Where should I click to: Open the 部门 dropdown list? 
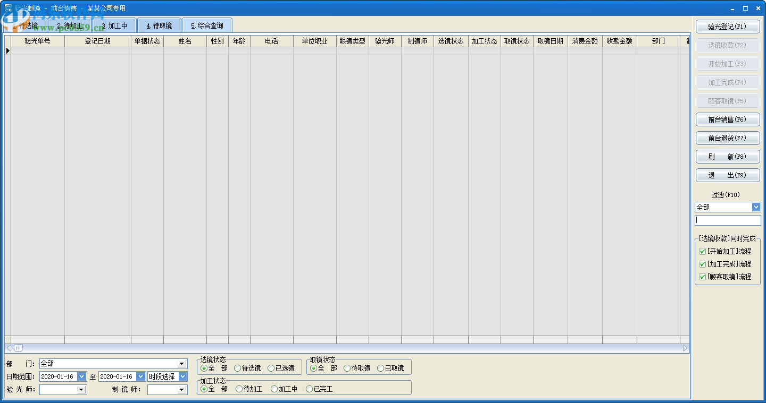point(182,364)
